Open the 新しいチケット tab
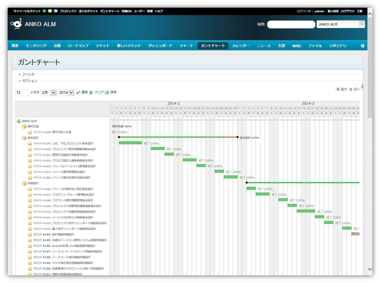Viewport: 380px width, 283px height. click(x=129, y=46)
